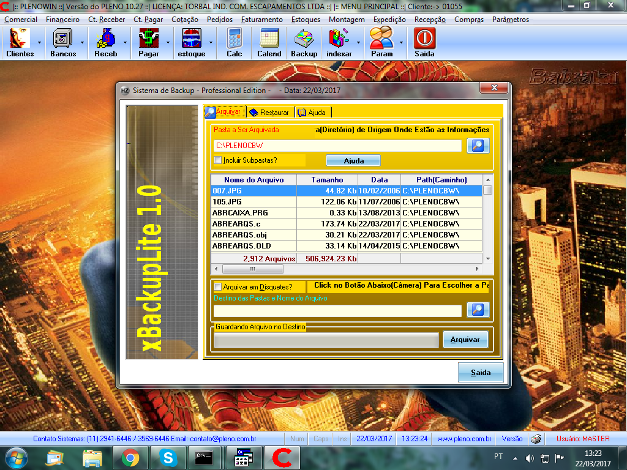This screenshot has height=470, width=627.
Task: Click Versão in the status bar
Action: click(x=512, y=439)
